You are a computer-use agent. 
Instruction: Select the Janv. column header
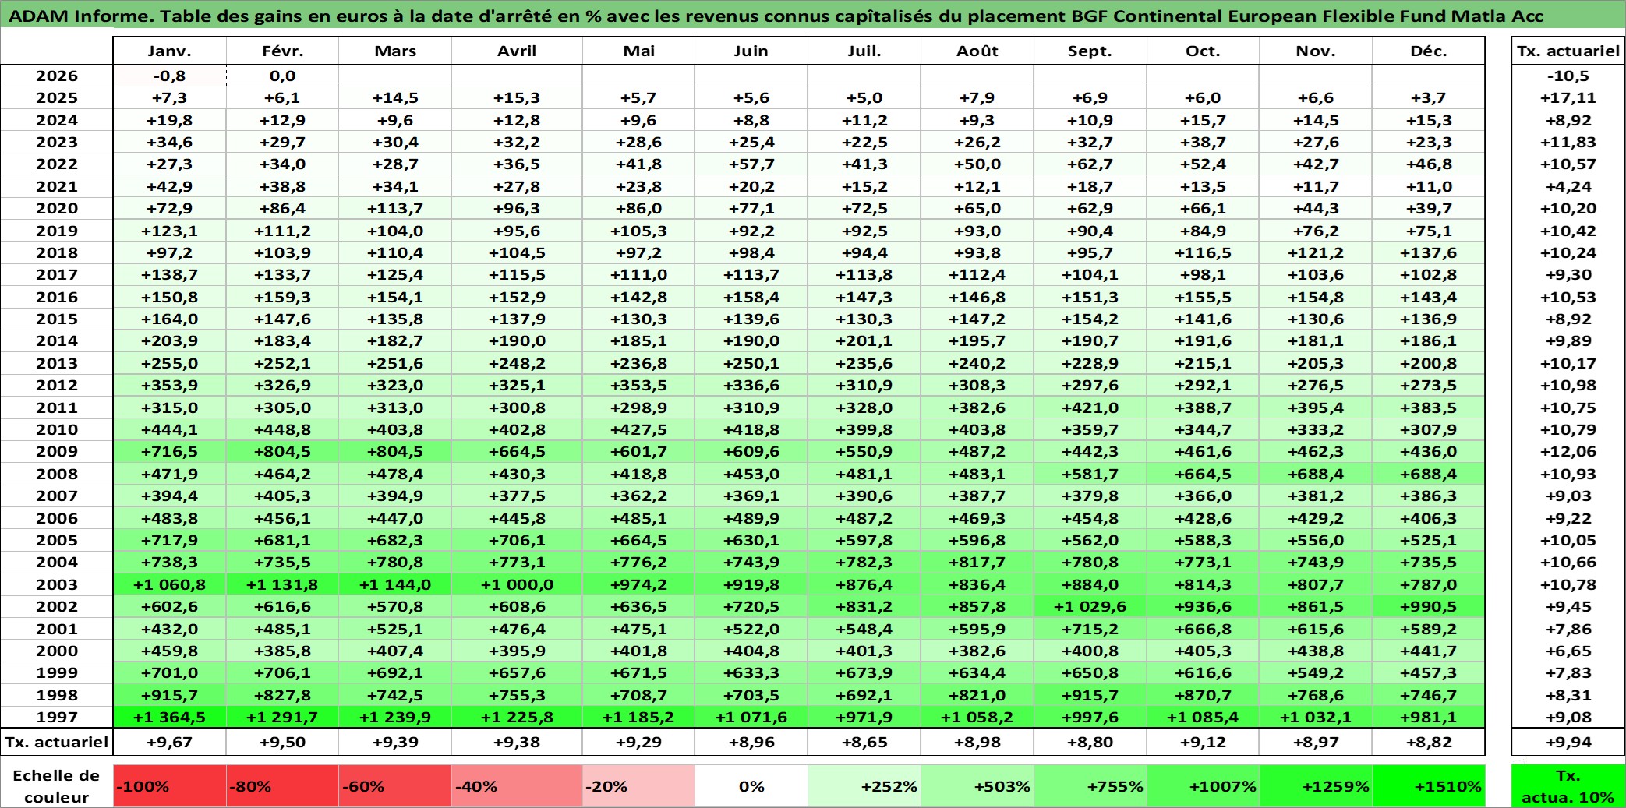coord(169,51)
